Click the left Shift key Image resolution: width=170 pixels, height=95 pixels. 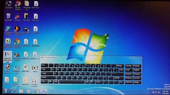pyautogui.click(x=48, y=77)
